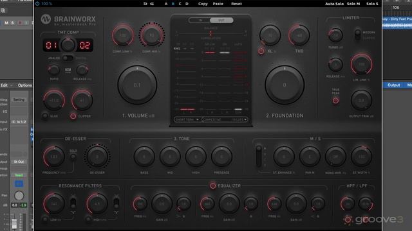This screenshot has width=412, height=231.
Task: Open the Edit menu dropdown in Logic
Action: coord(6,85)
